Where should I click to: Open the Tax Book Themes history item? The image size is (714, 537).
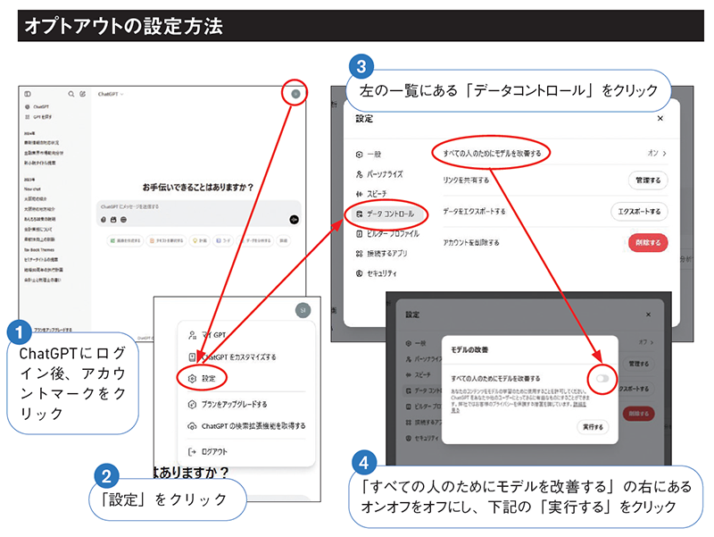39,250
